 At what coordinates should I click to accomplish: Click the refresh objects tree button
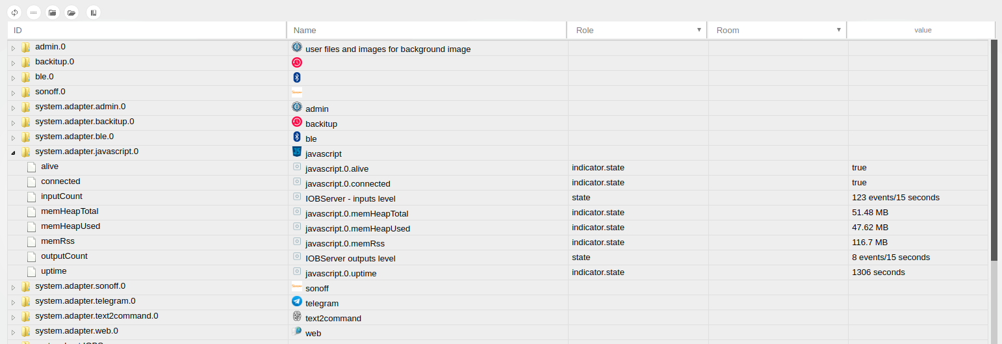[x=14, y=12]
